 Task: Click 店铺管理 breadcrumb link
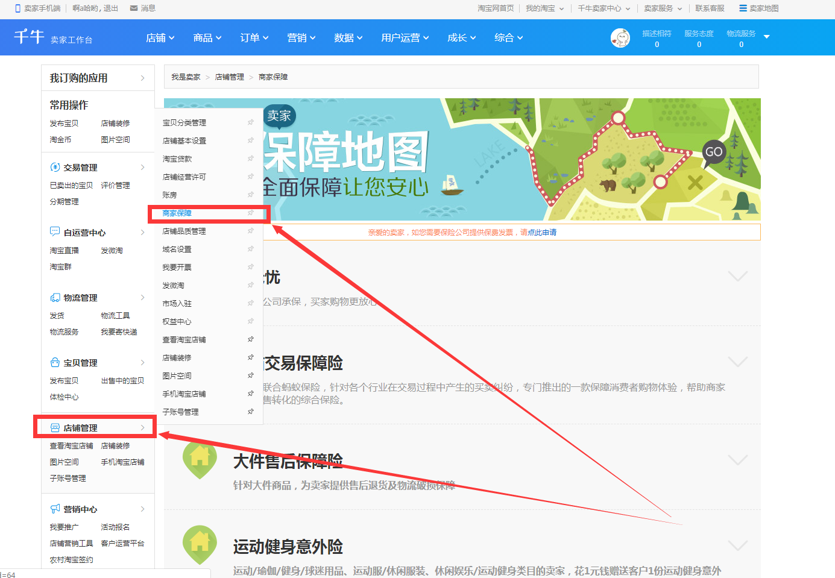230,77
